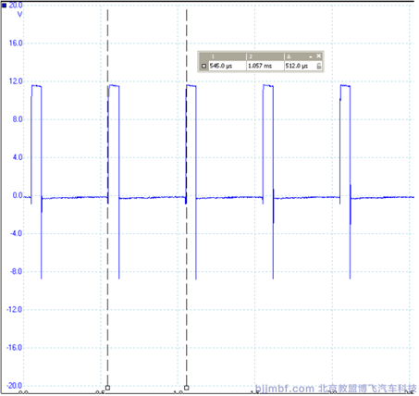The width and height of the screenshot is (419, 396).
Task: Click the delta column header in legend
Action: click(289, 56)
